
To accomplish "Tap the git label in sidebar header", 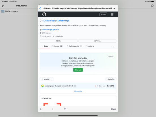I will pos(3,6).
